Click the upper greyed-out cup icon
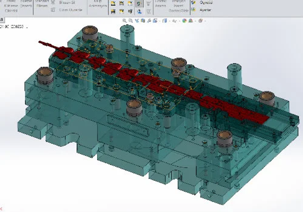Image resolution: width=303 pixels, height=212 pixels. pyautogui.click(x=148, y=3)
